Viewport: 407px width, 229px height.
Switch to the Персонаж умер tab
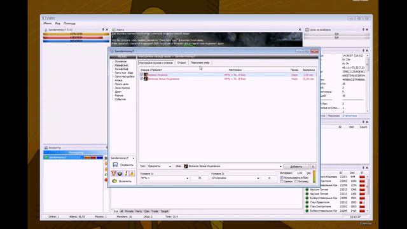[200, 63]
